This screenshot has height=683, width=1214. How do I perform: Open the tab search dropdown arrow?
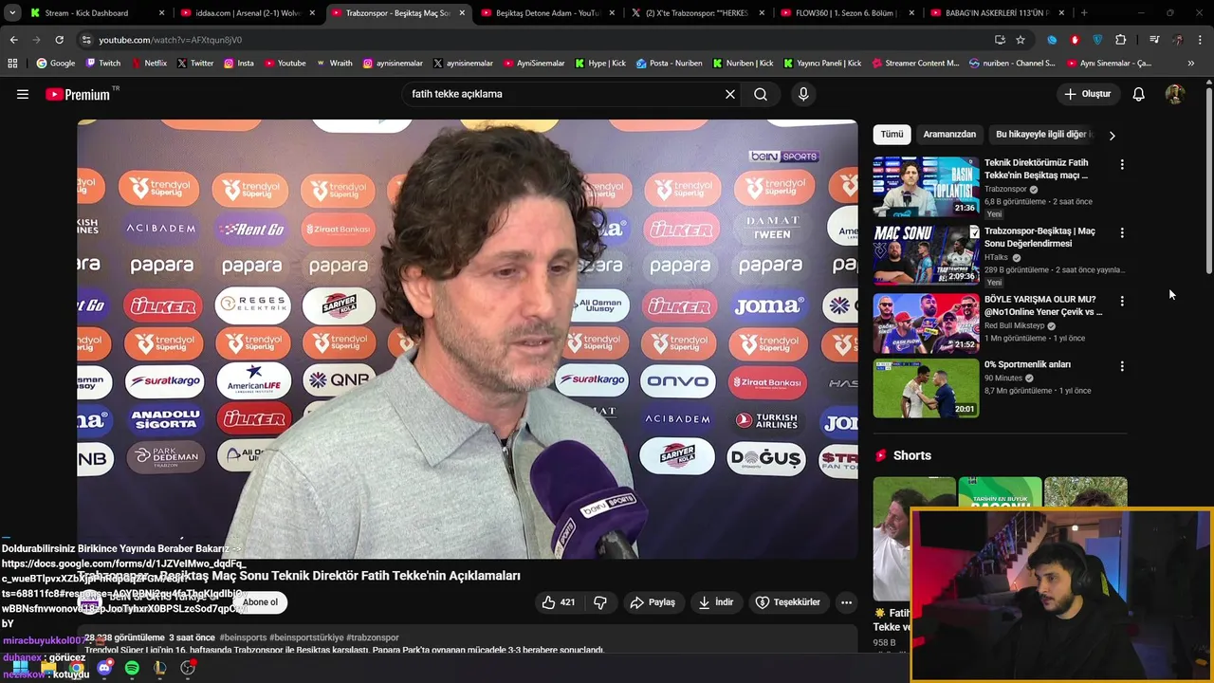pos(12,13)
